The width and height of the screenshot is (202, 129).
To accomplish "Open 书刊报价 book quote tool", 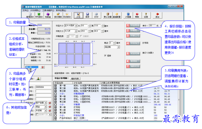I will (39, 15).
